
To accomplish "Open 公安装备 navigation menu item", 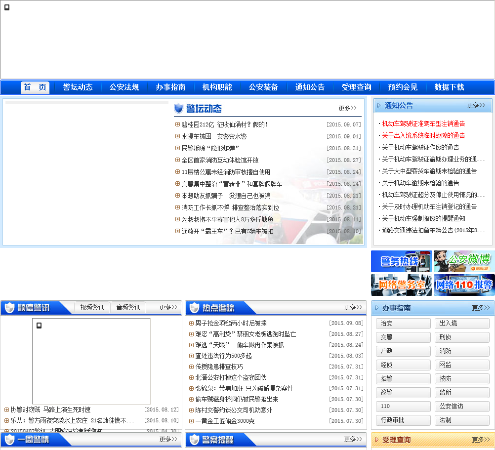I will (x=263, y=87).
